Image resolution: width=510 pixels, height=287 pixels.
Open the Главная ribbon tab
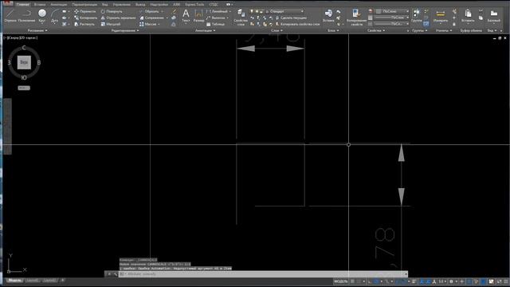(x=23, y=5)
